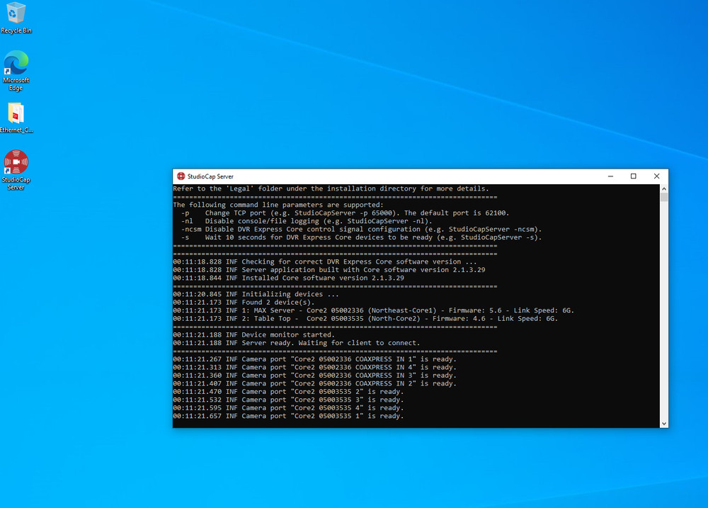Open the StudioCap Server window system menu icon
The height and width of the screenshot is (508, 708).
point(181,176)
